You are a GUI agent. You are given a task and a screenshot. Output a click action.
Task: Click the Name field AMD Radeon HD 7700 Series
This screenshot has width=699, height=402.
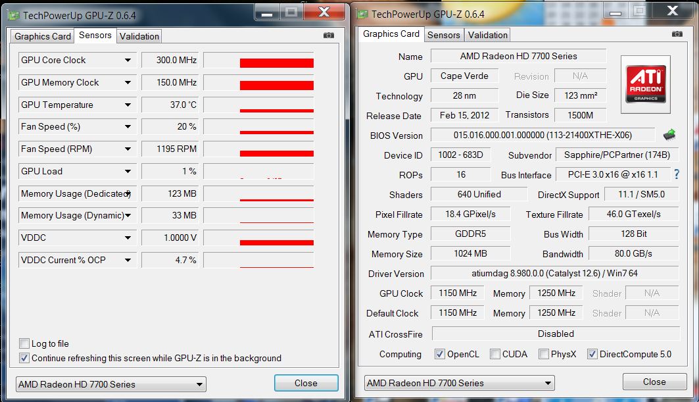tap(518, 56)
